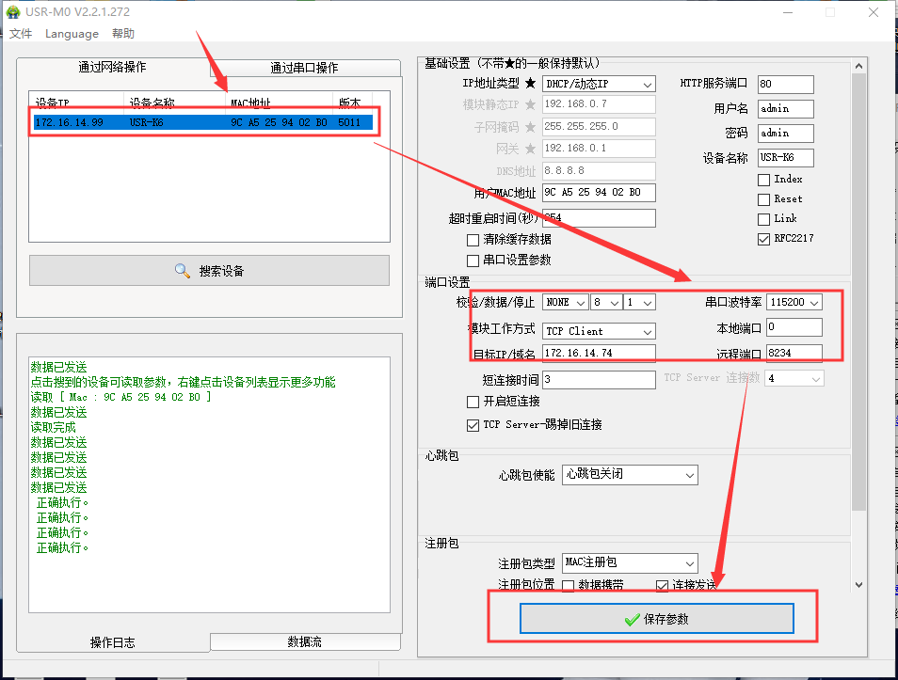This screenshot has width=898, height=680.
Task: Switch to the 数据流 tab
Action: (304, 641)
